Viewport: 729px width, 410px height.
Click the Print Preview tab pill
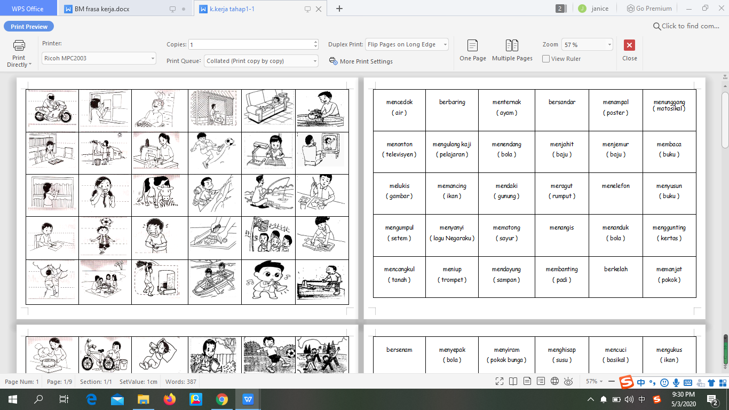point(29,27)
